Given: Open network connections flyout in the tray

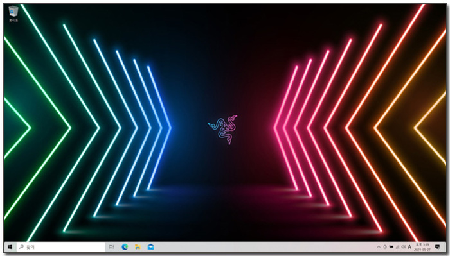Looking at the screenshot, I should pos(397,247).
